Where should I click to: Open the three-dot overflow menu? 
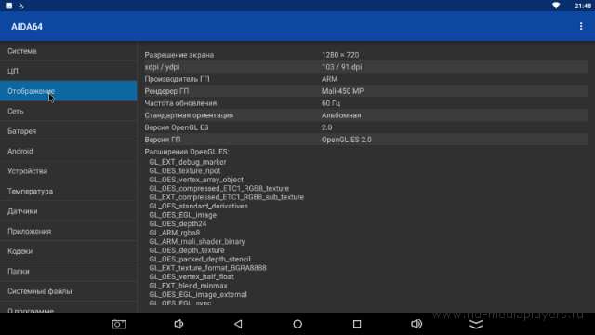coord(580,26)
